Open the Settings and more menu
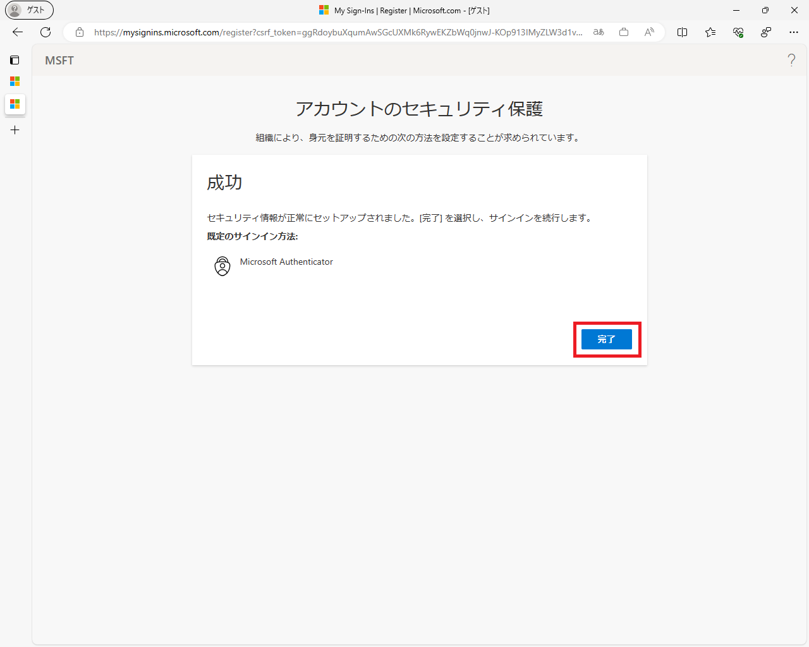809x647 pixels. (x=794, y=32)
